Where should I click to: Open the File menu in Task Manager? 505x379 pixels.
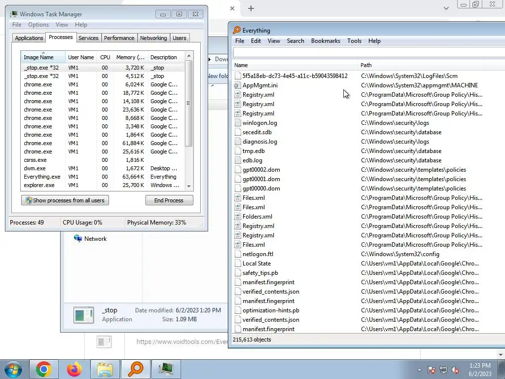click(x=17, y=25)
